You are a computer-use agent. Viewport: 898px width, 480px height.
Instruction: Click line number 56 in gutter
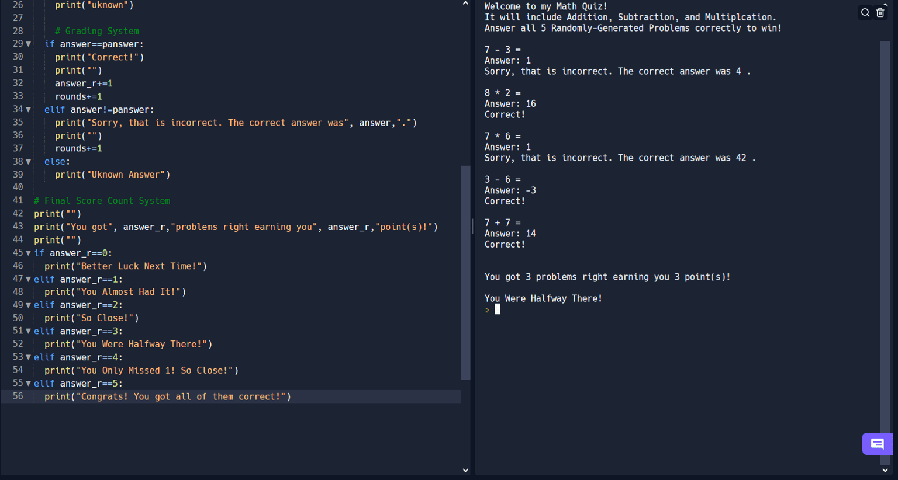18,396
